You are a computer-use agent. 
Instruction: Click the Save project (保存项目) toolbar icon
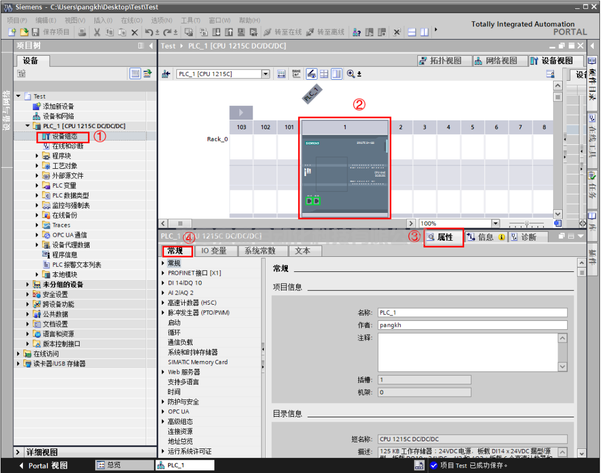click(x=35, y=32)
